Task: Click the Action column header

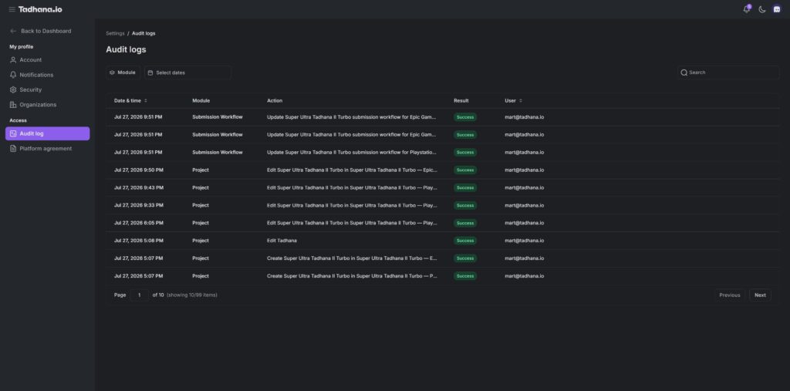Action: 275,101
